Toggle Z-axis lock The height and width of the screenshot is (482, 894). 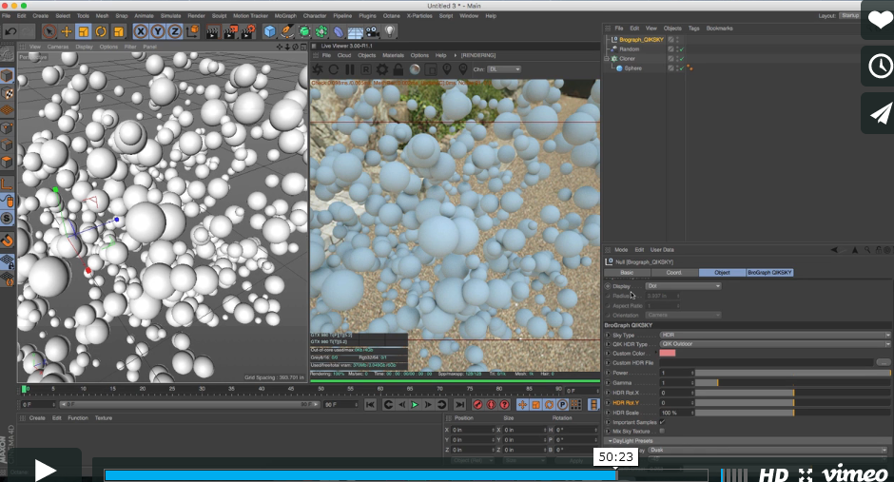175,31
